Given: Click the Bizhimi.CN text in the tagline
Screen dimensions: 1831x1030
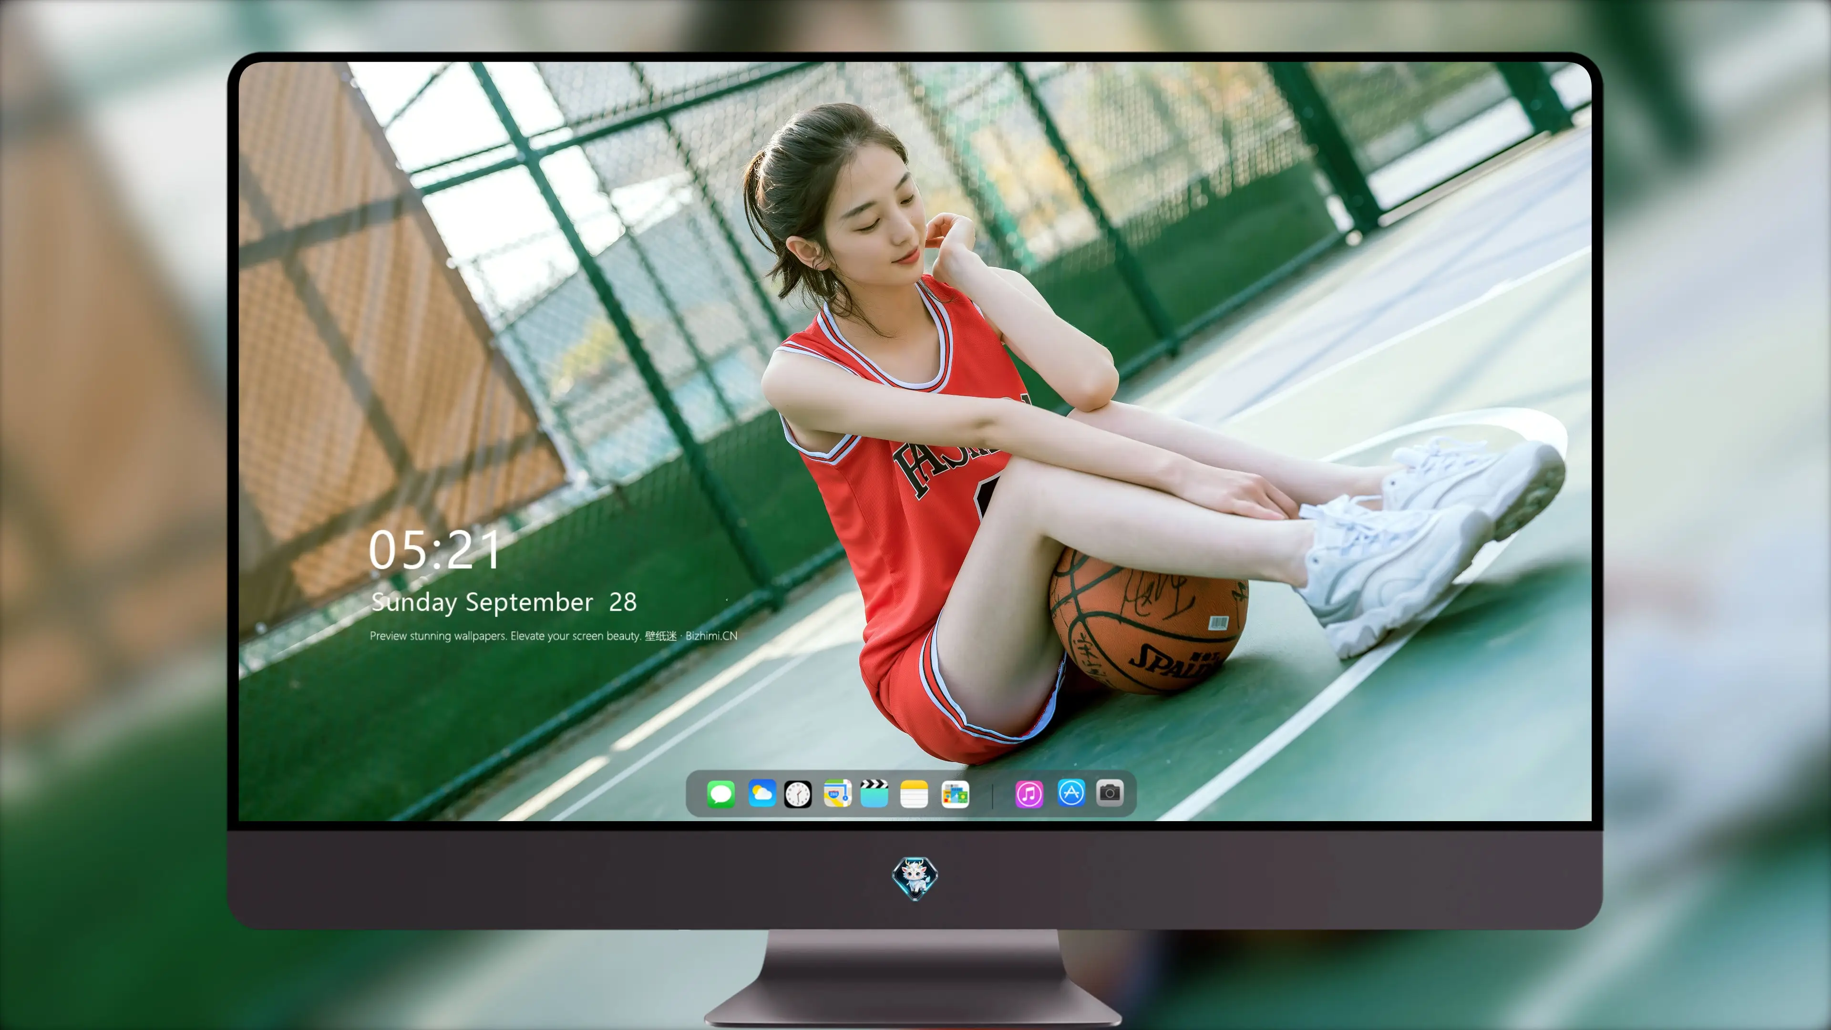Looking at the screenshot, I should 711,636.
